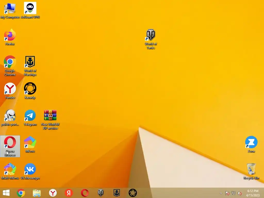Select the MEmu desktop shortcut
264x198 pixels.
click(30, 144)
